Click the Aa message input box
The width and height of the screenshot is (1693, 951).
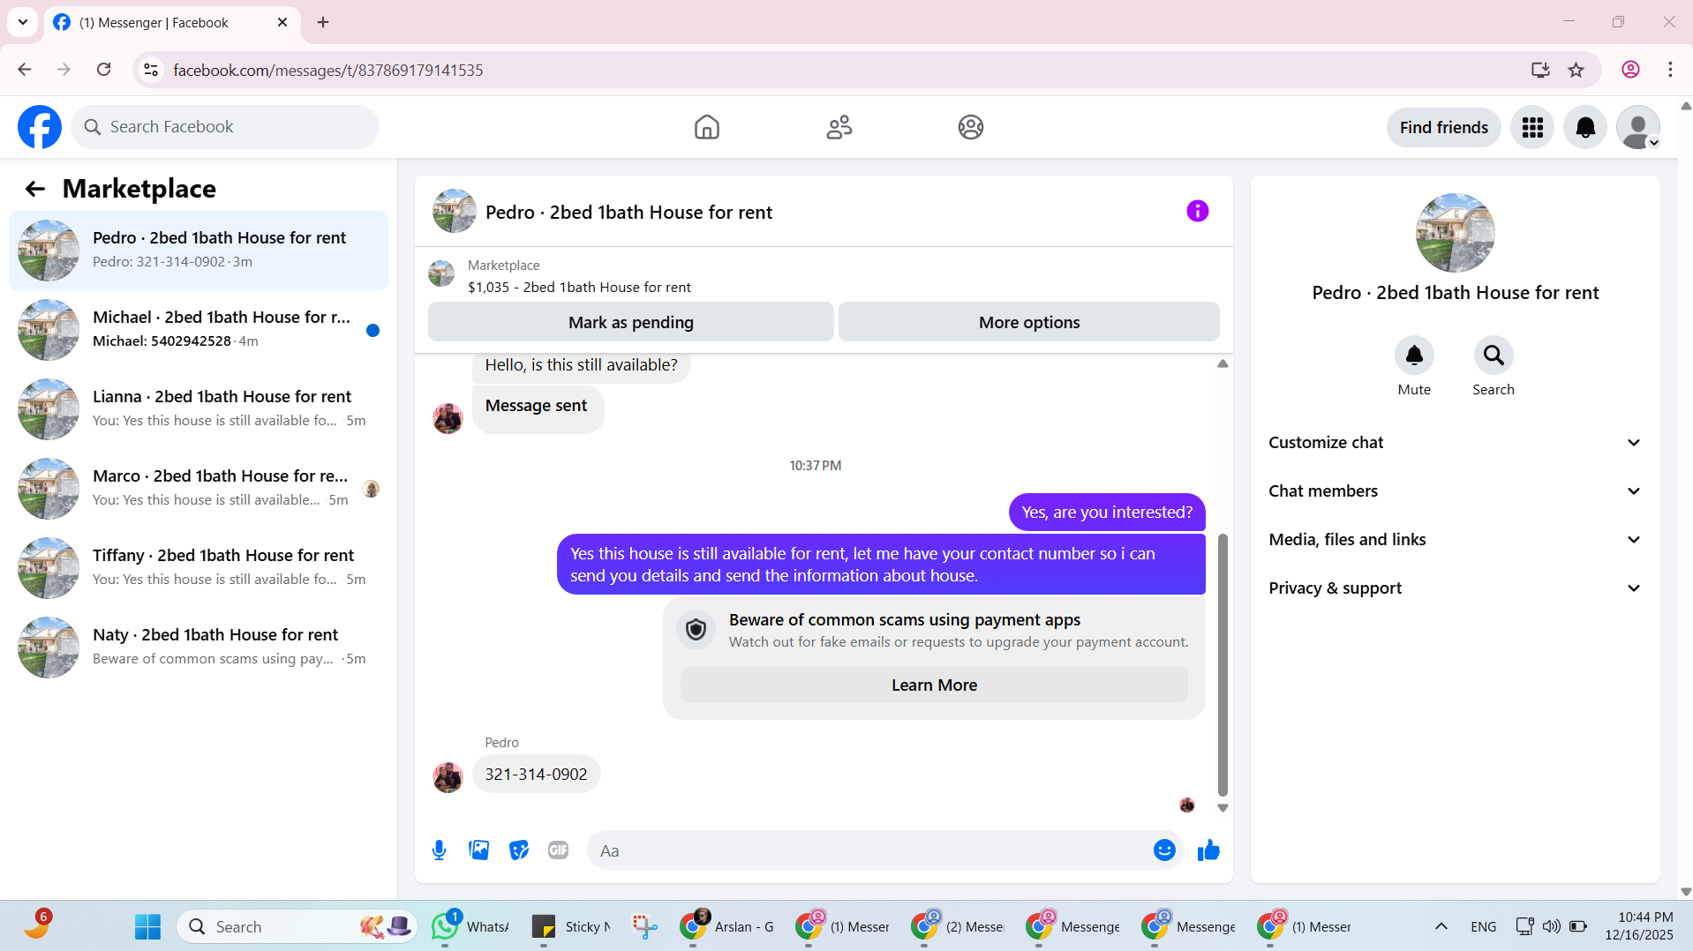869,850
